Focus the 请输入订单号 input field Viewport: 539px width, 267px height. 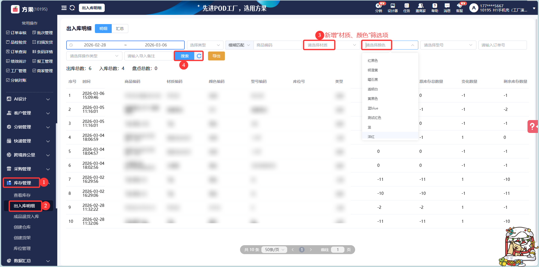coord(503,45)
